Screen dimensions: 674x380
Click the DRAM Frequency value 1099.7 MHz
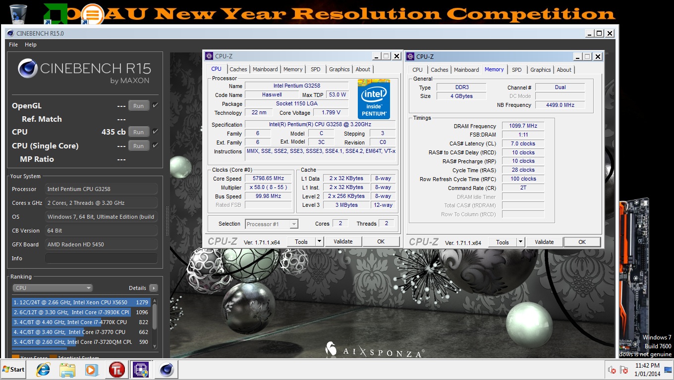click(x=523, y=126)
